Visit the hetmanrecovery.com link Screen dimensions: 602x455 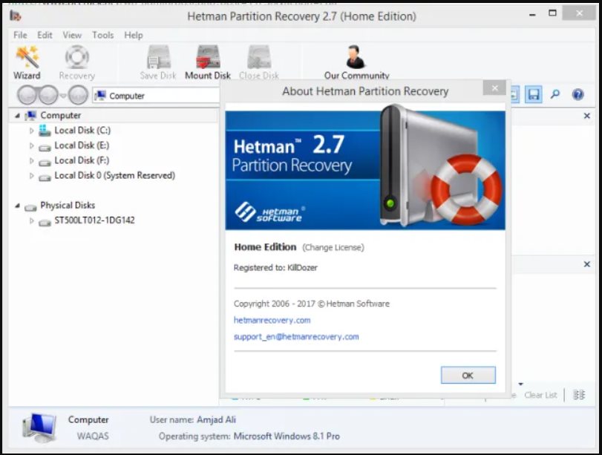click(272, 321)
